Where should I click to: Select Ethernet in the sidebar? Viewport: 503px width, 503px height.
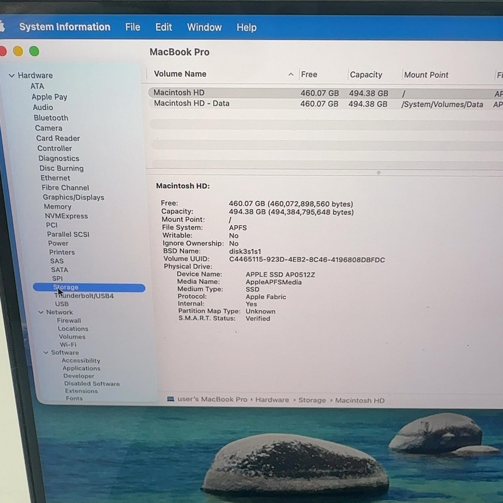55,178
